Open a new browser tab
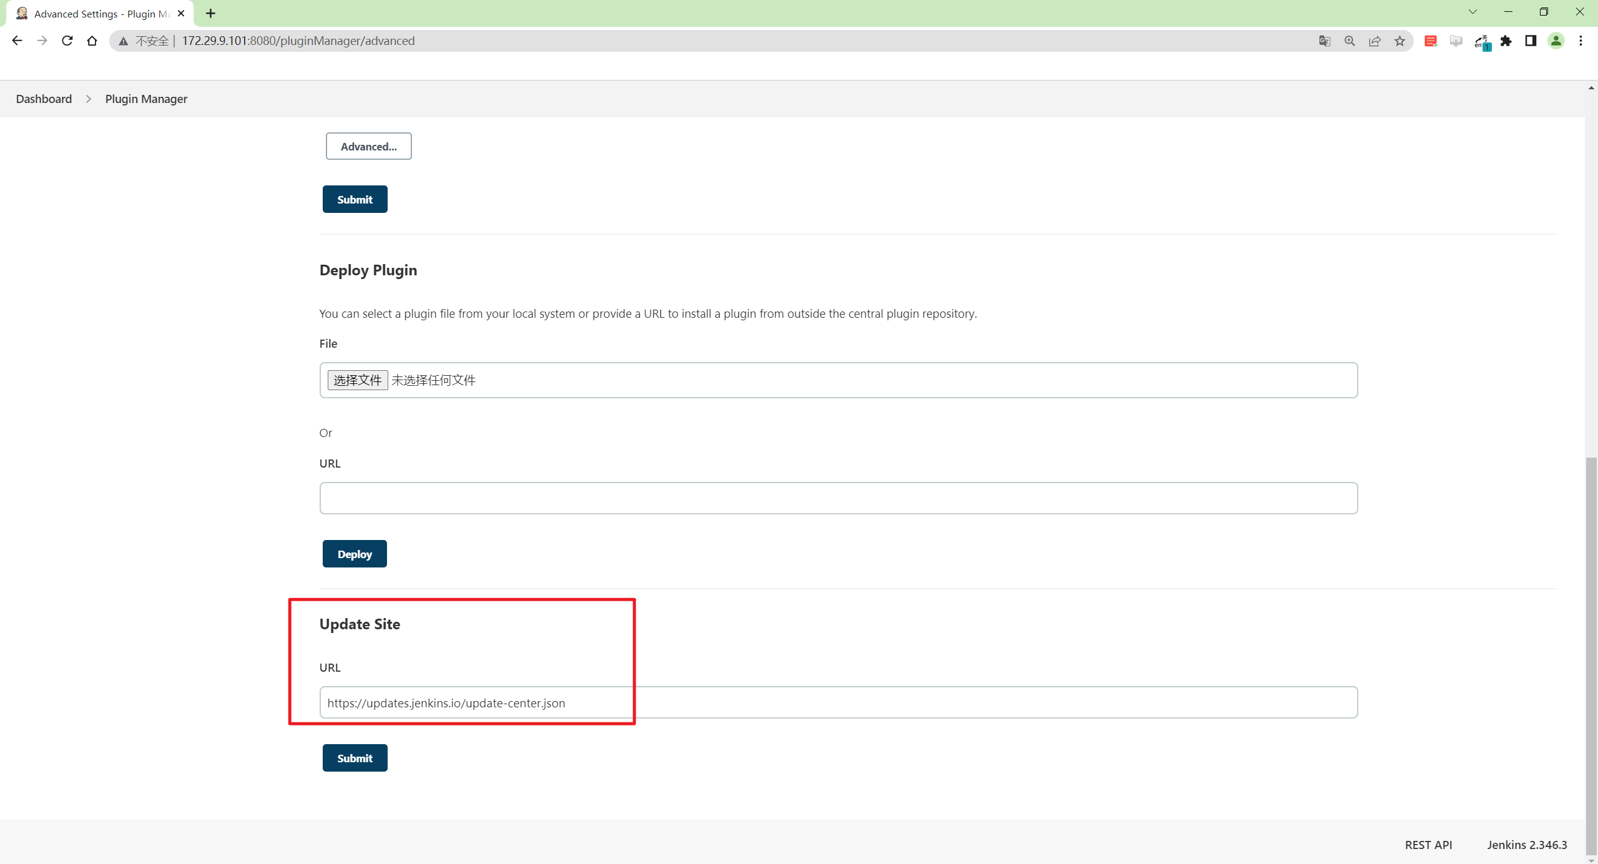The image size is (1598, 864). click(210, 13)
